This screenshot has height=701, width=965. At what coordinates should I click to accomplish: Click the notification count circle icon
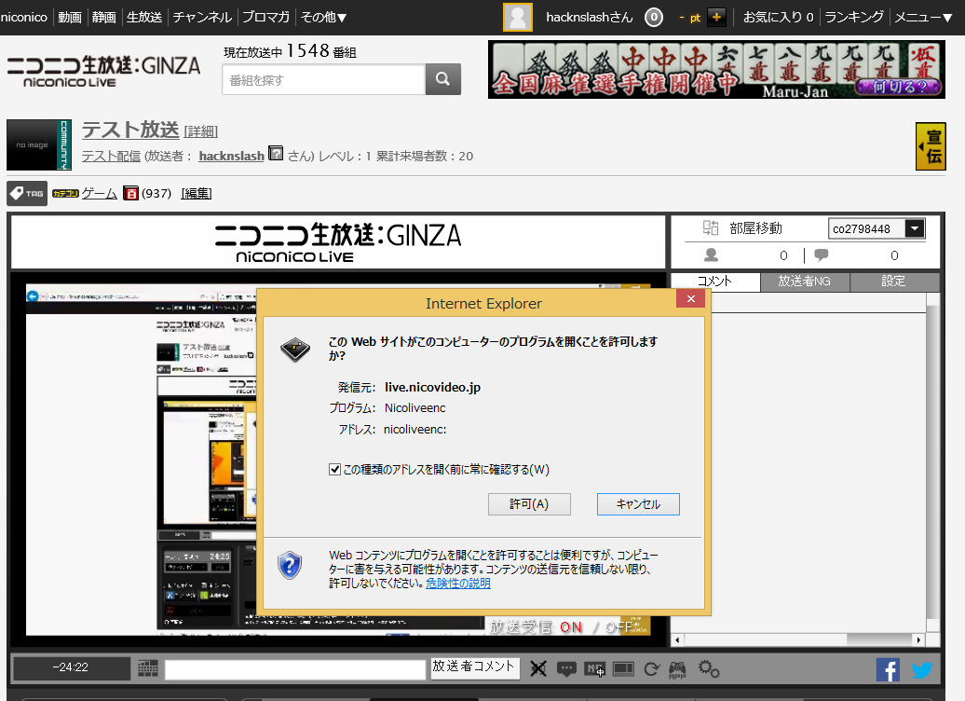(x=654, y=18)
